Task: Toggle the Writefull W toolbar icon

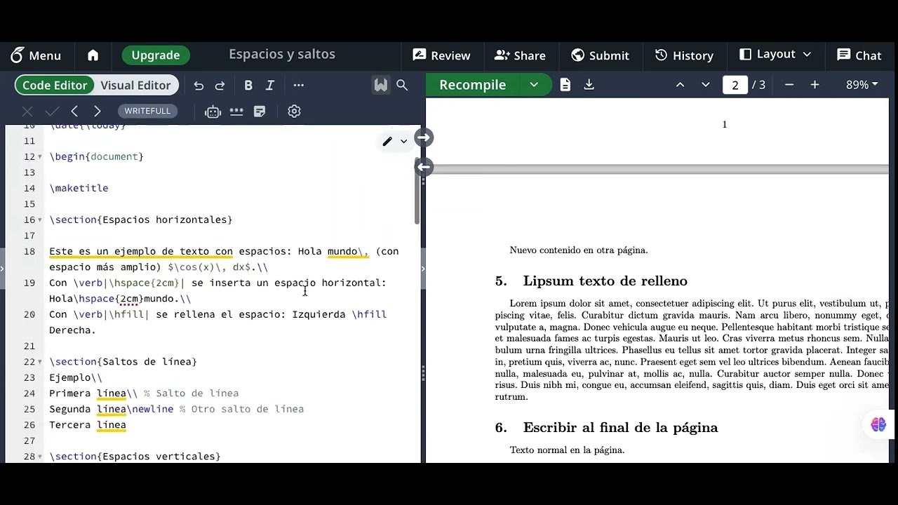Action: tap(380, 85)
